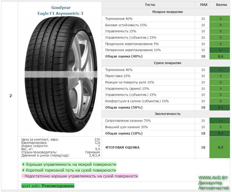Select 'Поперечное аквапланирование 10%' row label
The width and height of the screenshot is (232, 192).
(x=133, y=50)
